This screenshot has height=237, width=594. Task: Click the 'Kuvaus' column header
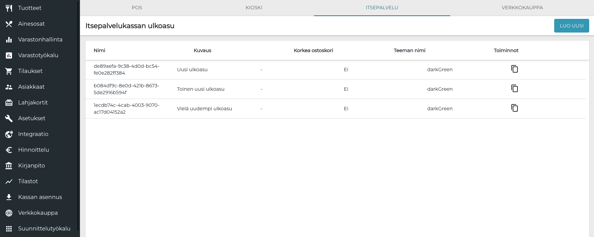[x=202, y=50]
